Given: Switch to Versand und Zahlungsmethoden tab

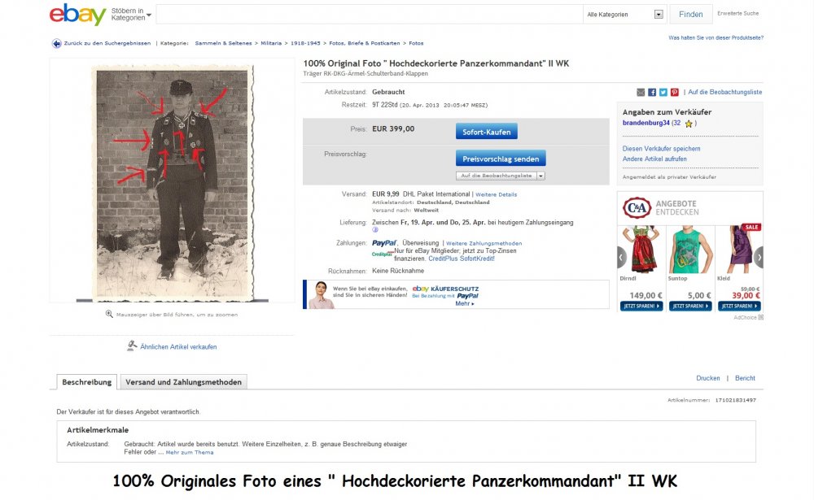Looking at the screenshot, I should (x=183, y=382).
